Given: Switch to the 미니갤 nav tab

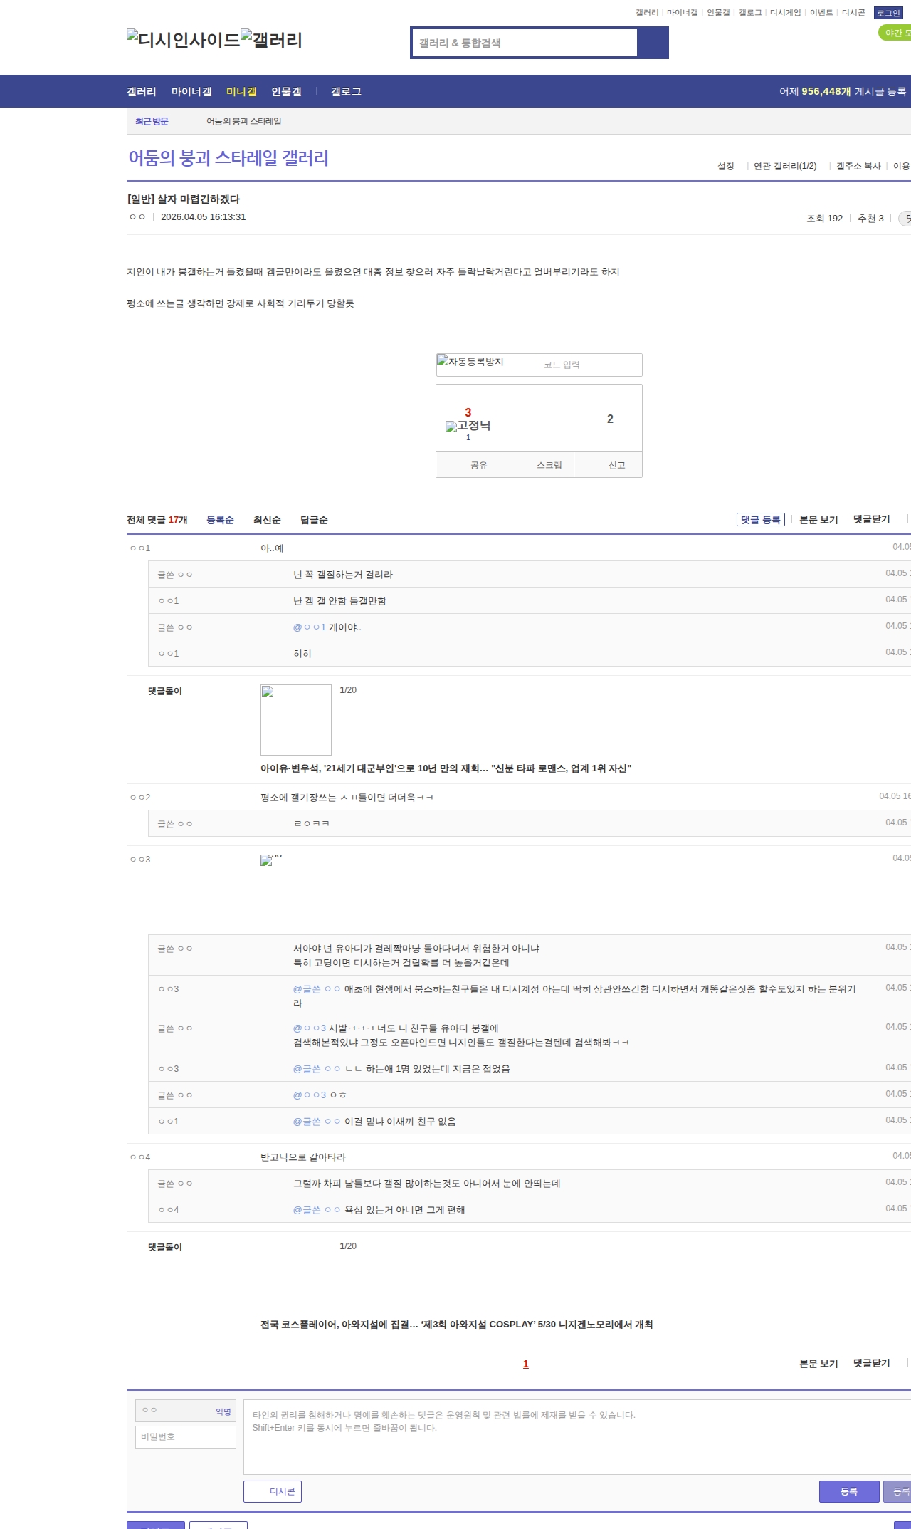Looking at the screenshot, I should pyautogui.click(x=241, y=91).
